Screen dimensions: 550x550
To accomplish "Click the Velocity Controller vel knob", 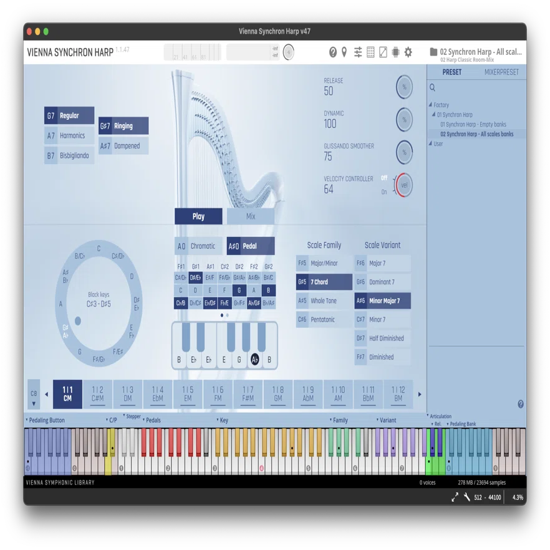I will click(x=403, y=185).
